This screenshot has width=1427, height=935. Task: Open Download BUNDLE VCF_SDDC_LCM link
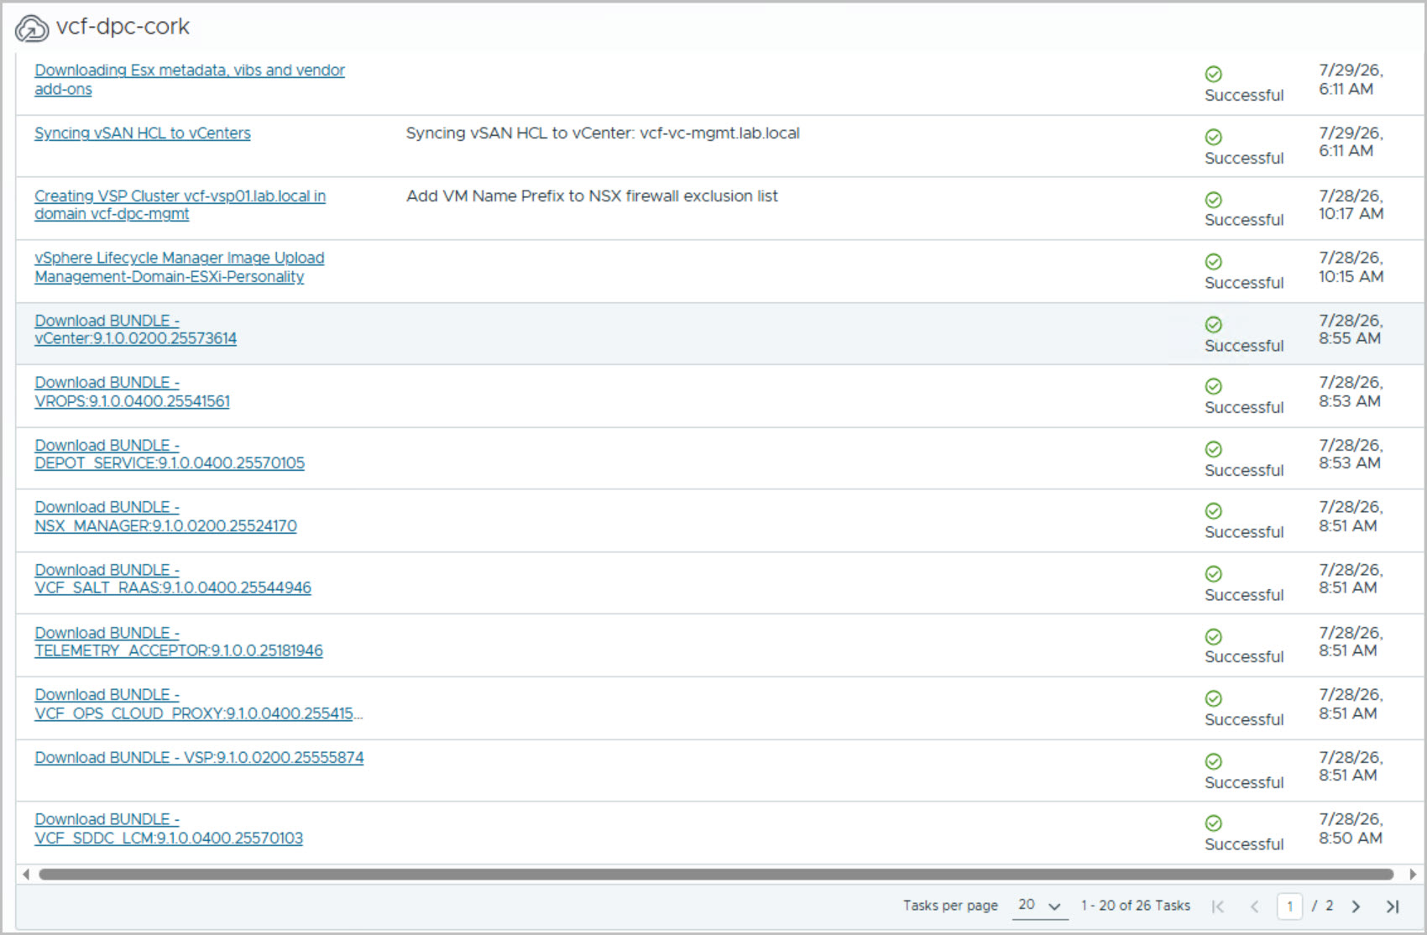tap(169, 828)
